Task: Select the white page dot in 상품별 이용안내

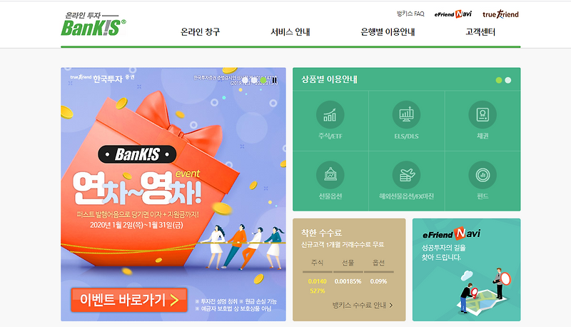Action: 508,80
